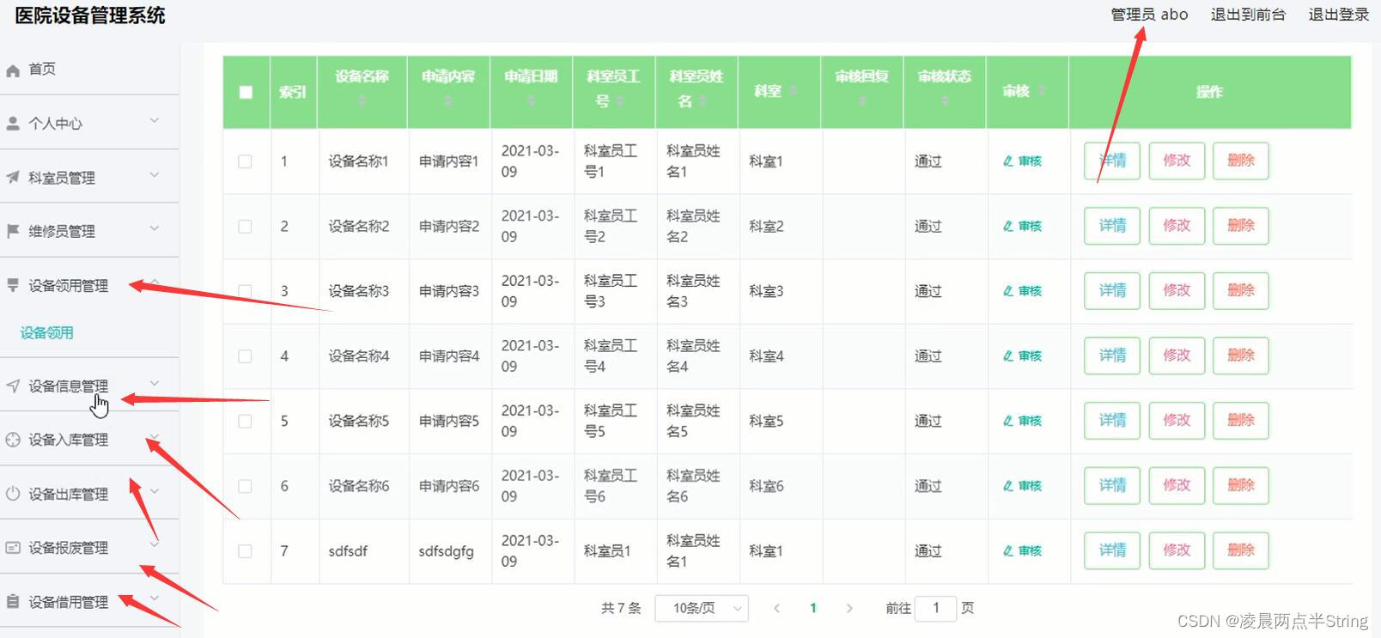
Task: Check the checkbox for row 设备名称6
Action: click(246, 486)
